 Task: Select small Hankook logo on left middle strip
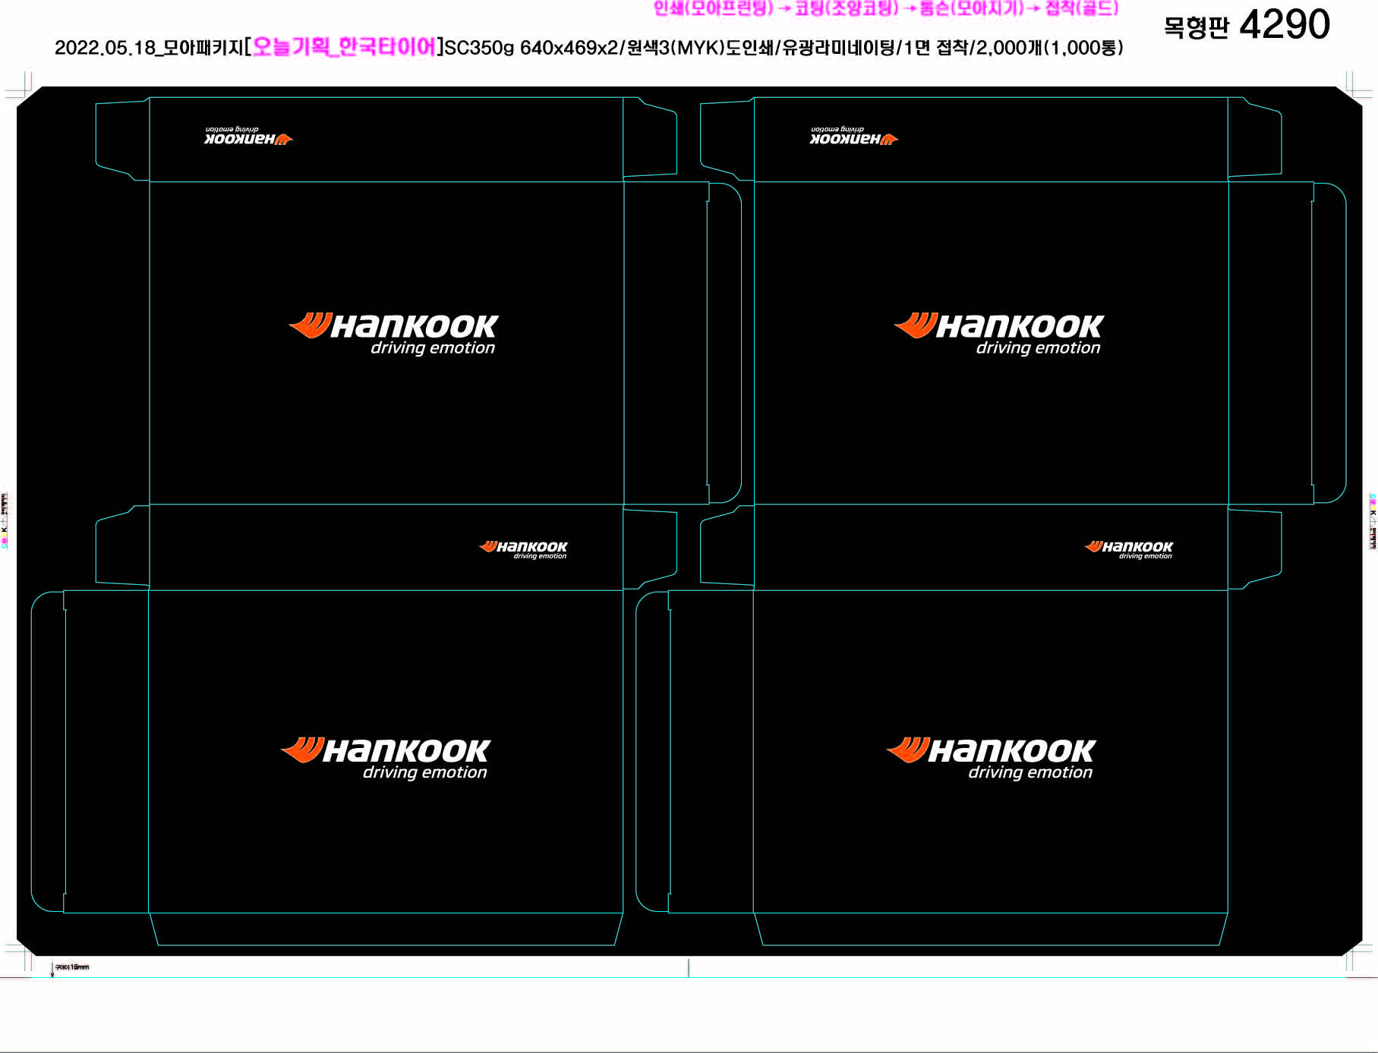(x=524, y=549)
